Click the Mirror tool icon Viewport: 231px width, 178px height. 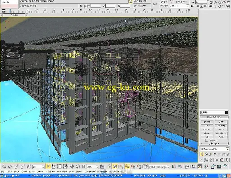(x=174, y=166)
